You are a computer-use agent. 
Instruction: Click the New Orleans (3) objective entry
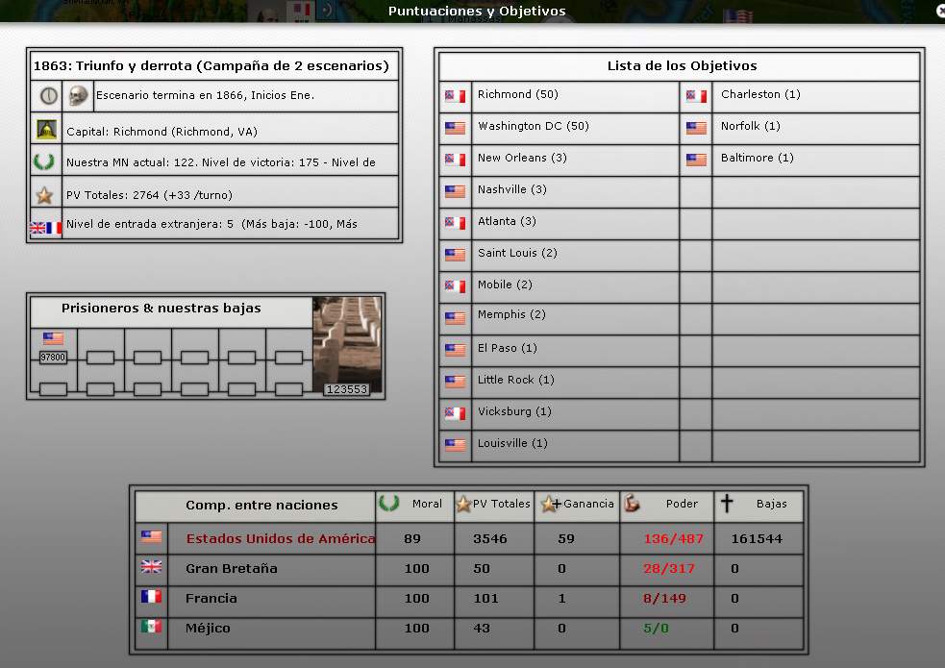click(522, 158)
